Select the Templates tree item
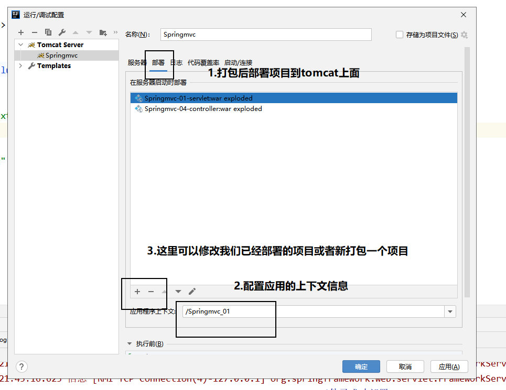 [x=67, y=65]
